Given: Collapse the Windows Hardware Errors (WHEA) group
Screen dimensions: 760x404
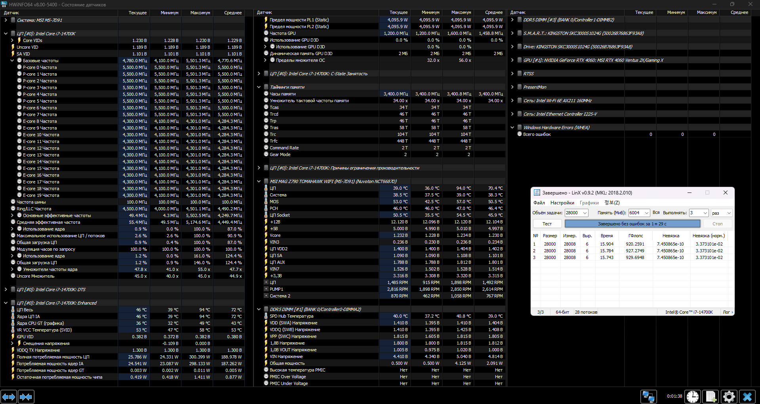Looking at the screenshot, I should pos(512,128).
